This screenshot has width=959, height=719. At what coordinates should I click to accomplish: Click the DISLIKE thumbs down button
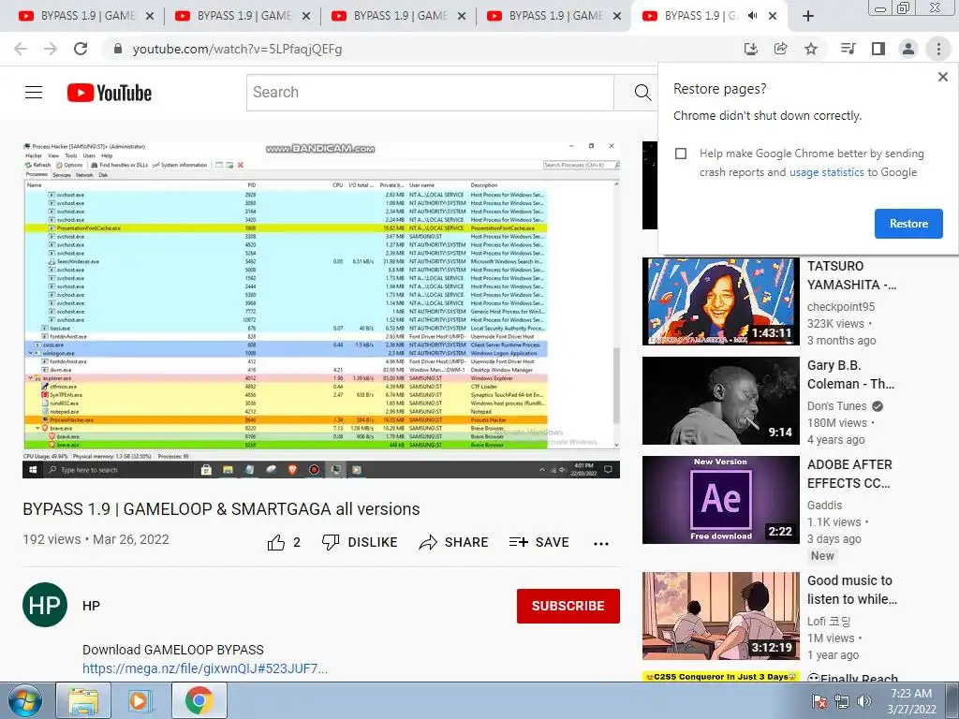360,542
